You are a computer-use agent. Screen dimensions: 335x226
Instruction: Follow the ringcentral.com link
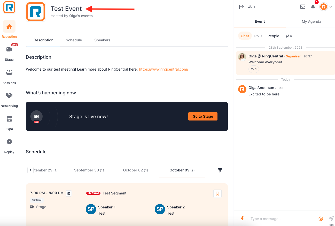(163, 69)
